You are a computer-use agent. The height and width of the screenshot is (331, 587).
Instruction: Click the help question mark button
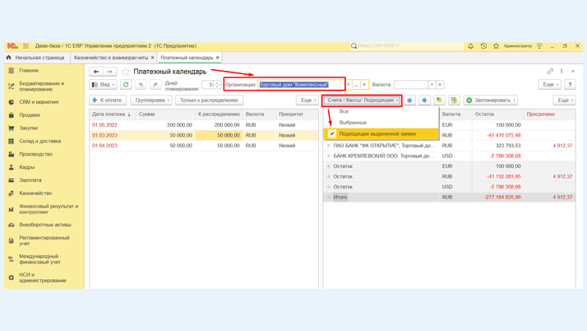(x=570, y=85)
